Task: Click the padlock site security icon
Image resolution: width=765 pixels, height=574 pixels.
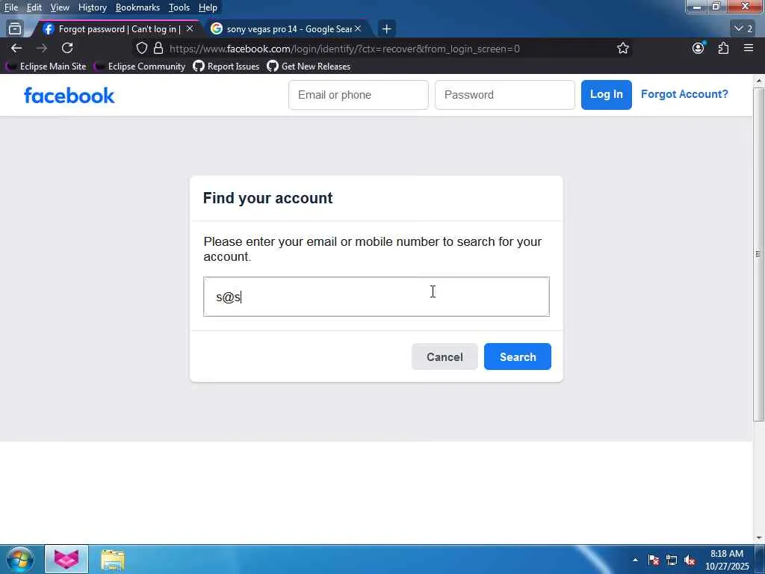Action: pyautogui.click(x=158, y=48)
